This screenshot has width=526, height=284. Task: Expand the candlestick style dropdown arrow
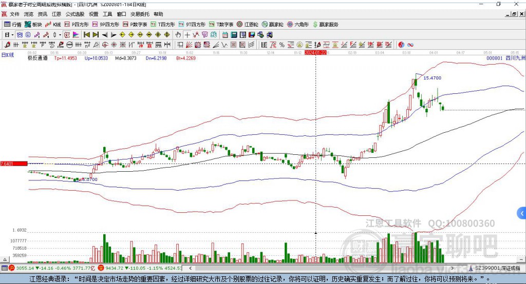tap(60, 35)
